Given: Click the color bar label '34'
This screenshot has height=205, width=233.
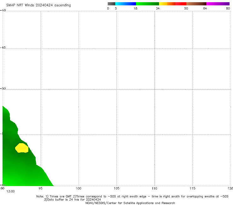Looking at the screenshot, I should pos(158,9).
